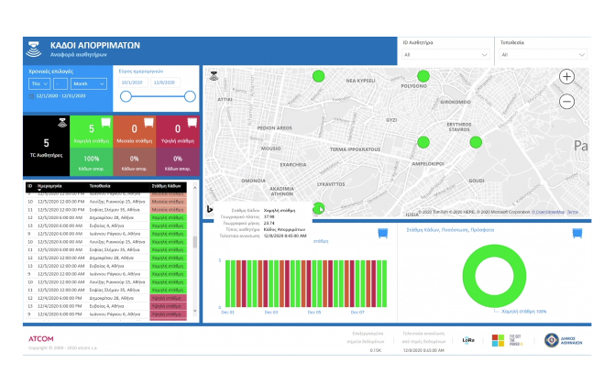This screenshot has width=615, height=385.
Task: Click the first bar in the bar chart
Action: click(227, 283)
